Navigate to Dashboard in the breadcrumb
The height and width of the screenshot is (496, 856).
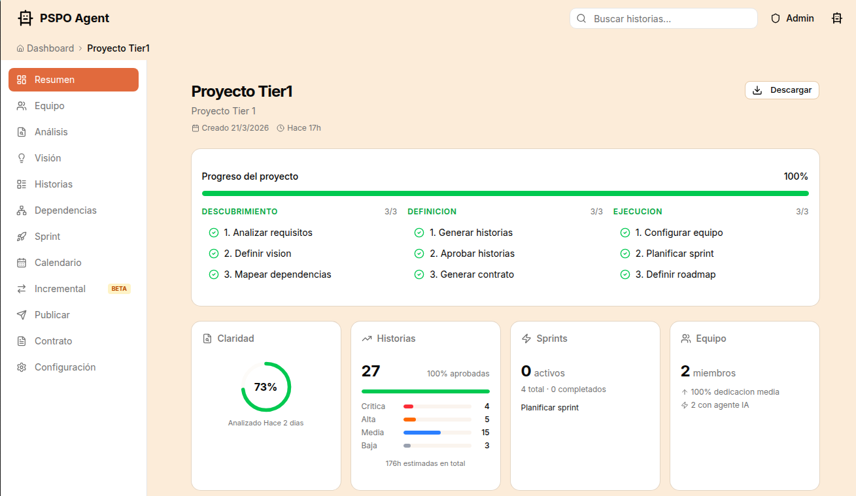(x=50, y=48)
